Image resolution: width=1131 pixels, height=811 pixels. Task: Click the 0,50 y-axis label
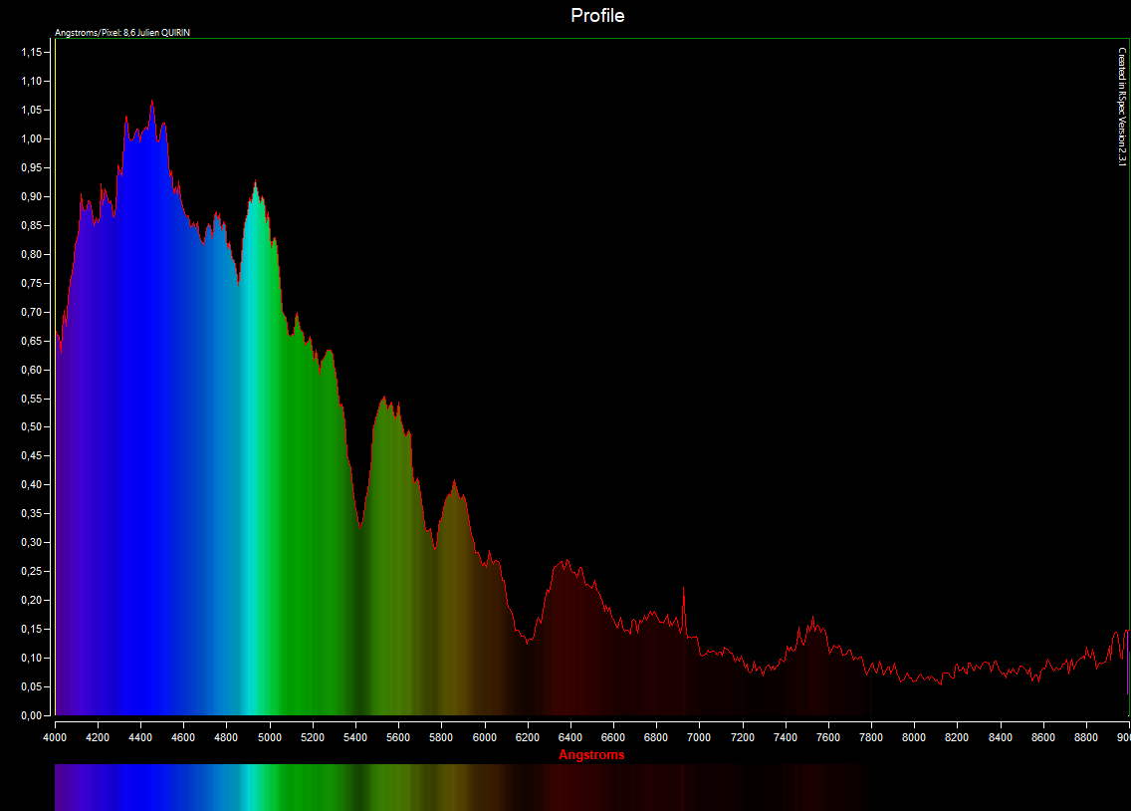click(31, 427)
